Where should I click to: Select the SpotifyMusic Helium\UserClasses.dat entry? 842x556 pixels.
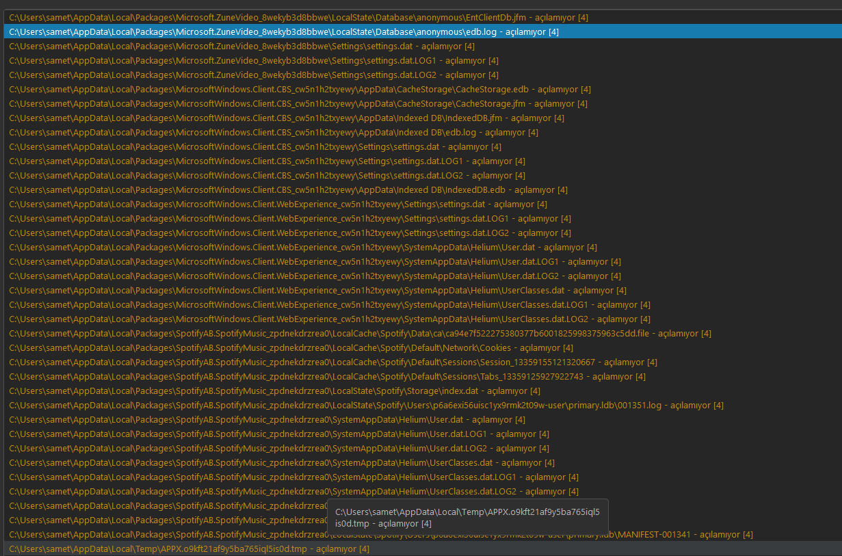(x=422, y=462)
